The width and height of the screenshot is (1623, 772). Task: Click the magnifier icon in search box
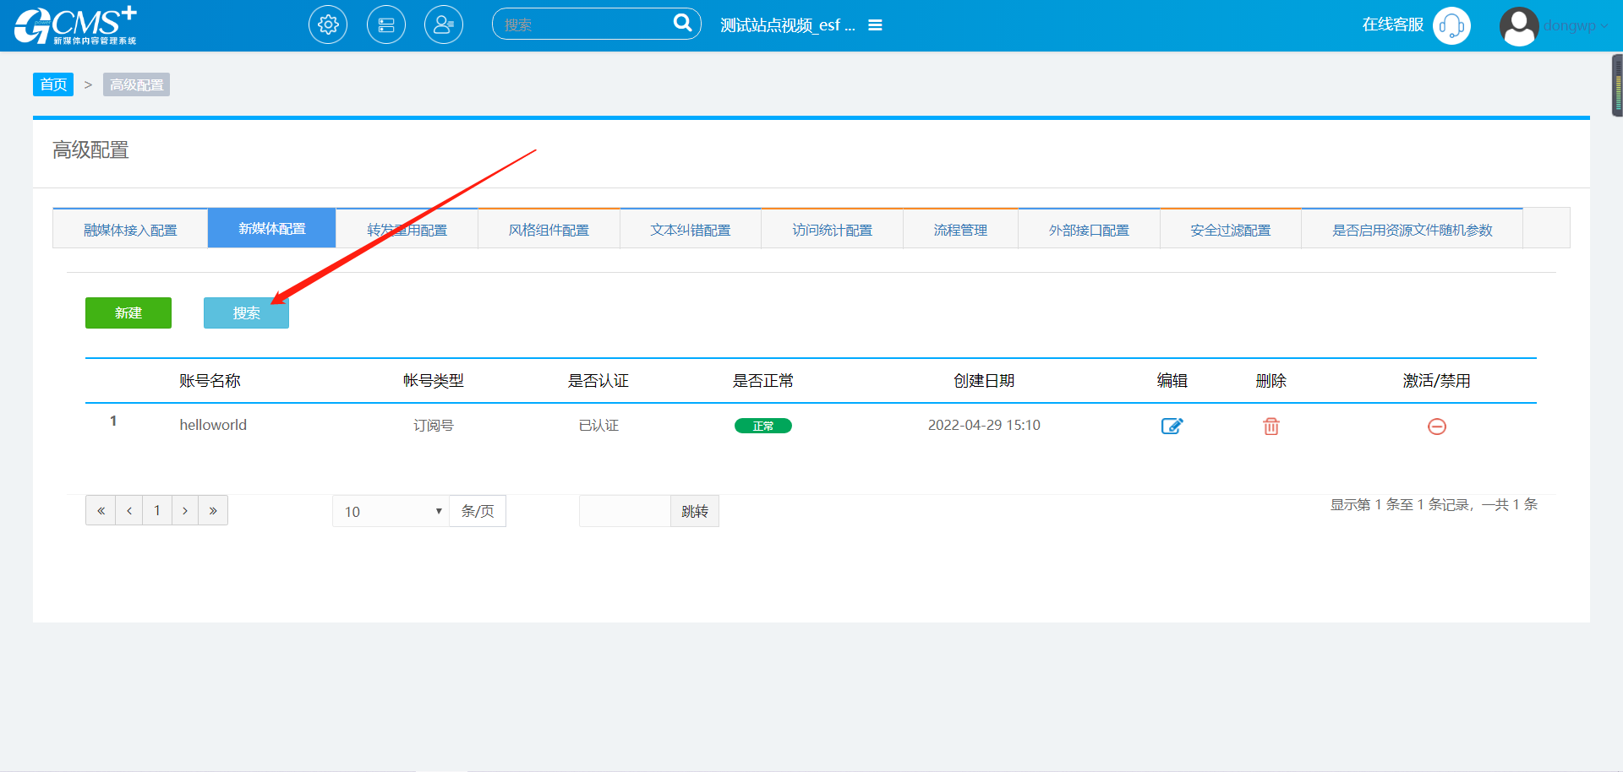pyautogui.click(x=682, y=24)
